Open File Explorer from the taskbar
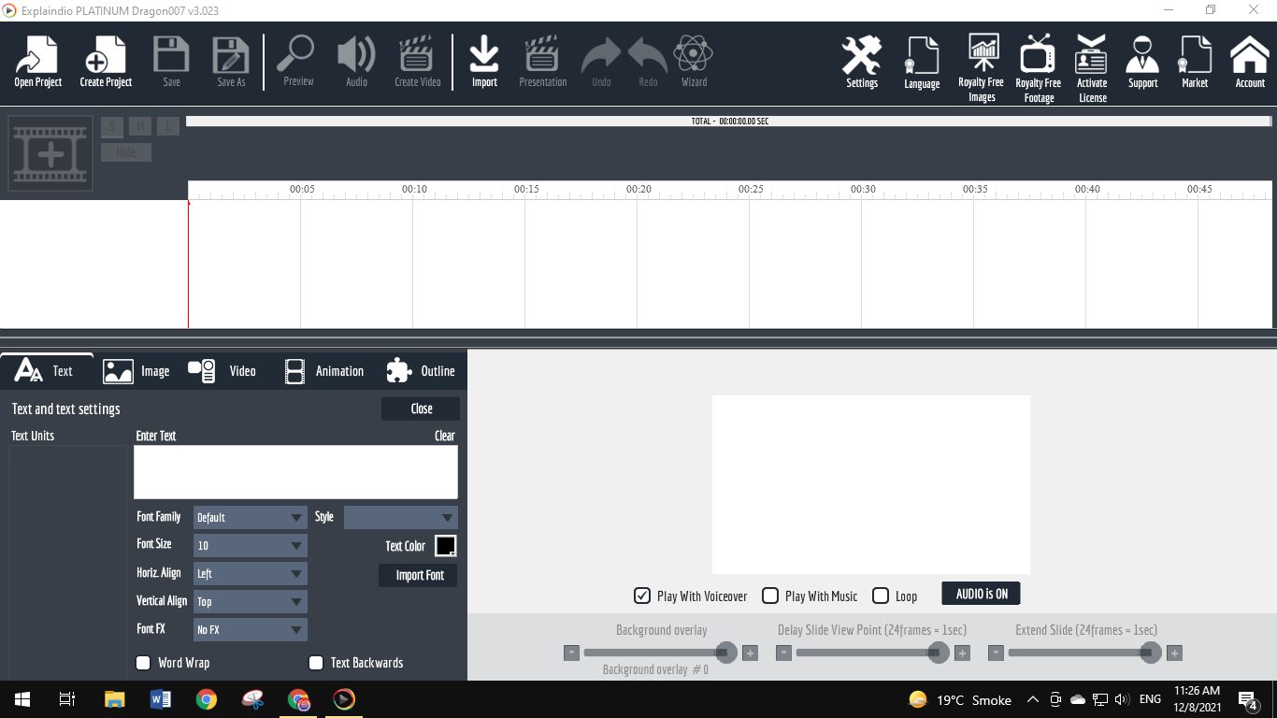The width and height of the screenshot is (1277, 718). 114,699
